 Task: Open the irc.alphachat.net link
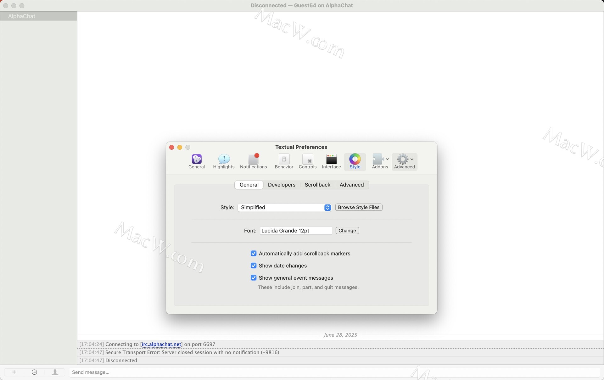[x=161, y=344]
